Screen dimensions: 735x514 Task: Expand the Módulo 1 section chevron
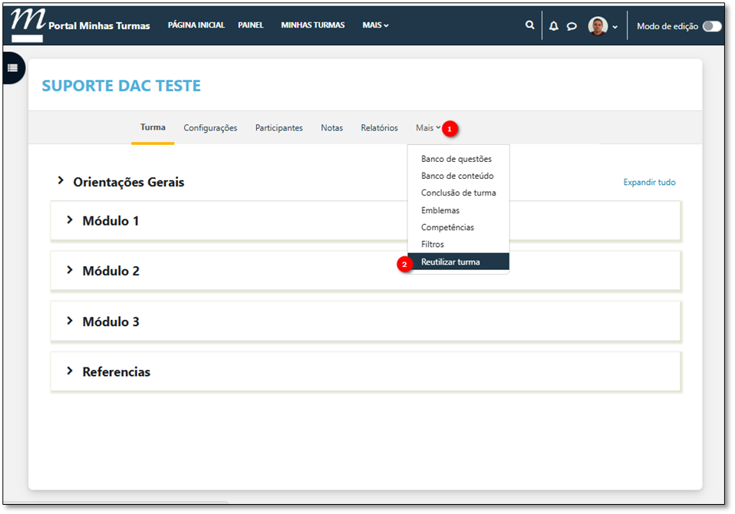[70, 220]
